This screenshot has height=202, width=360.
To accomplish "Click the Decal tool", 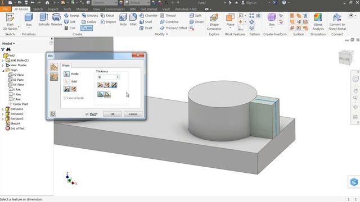I will point(107,16).
